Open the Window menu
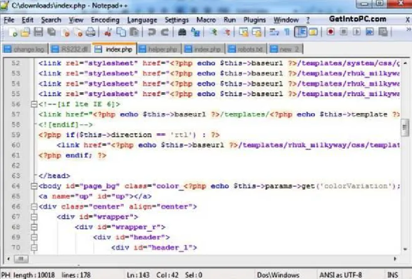The height and width of the screenshot is (279, 412). (x=286, y=20)
